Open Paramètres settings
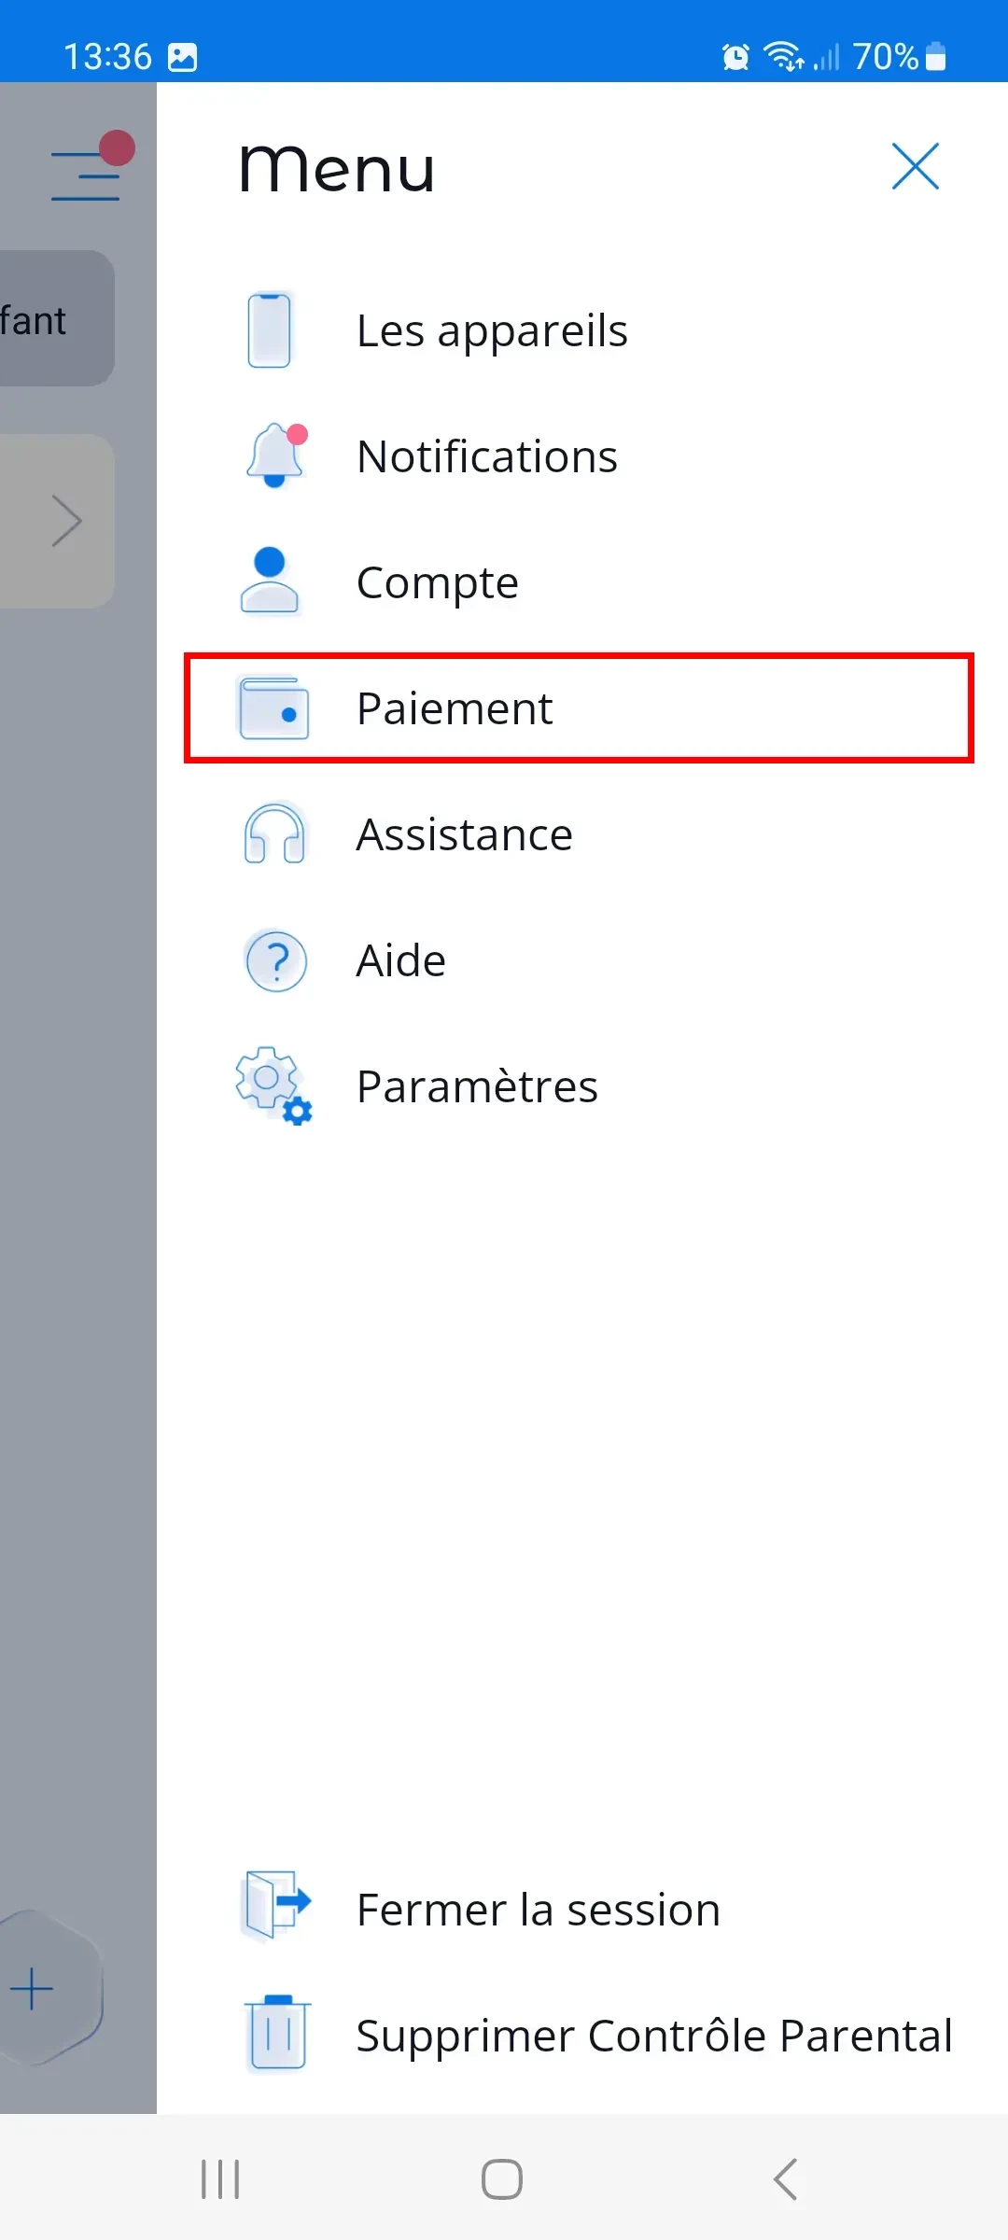 click(x=477, y=1086)
